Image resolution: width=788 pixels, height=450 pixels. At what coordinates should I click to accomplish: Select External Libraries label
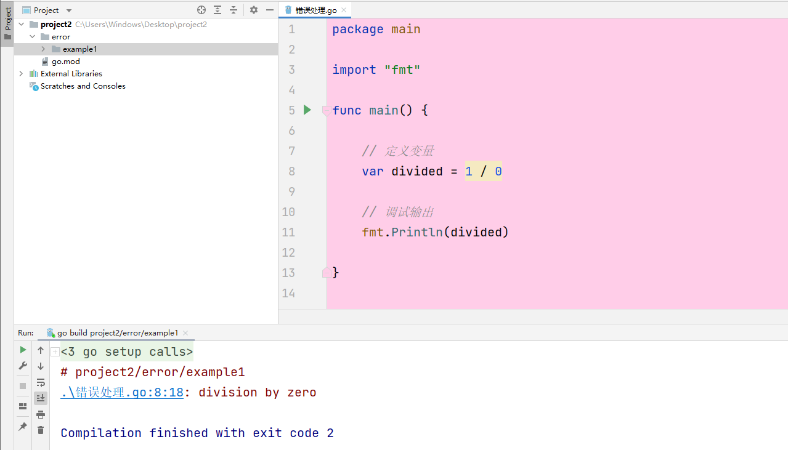coord(71,73)
